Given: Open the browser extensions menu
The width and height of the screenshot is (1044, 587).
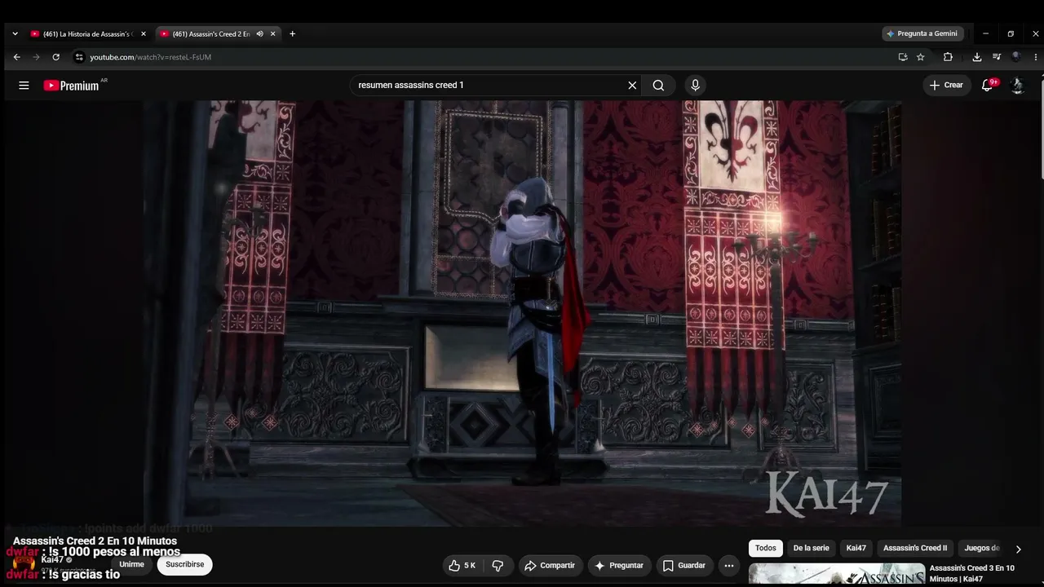Looking at the screenshot, I should pyautogui.click(x=948, y=57).
